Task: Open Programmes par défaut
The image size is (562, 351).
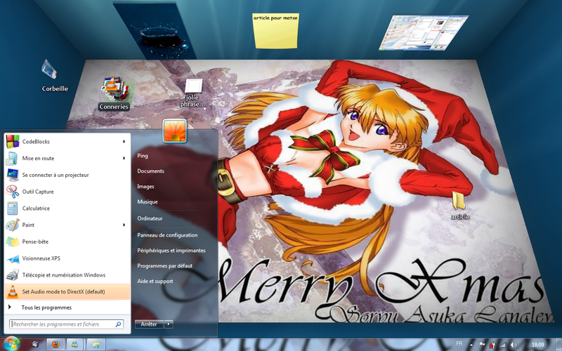Action: [165, 266]
